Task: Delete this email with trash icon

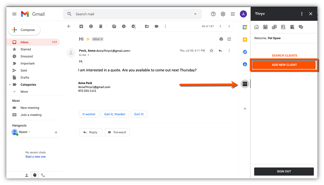Action: [100, 26]
